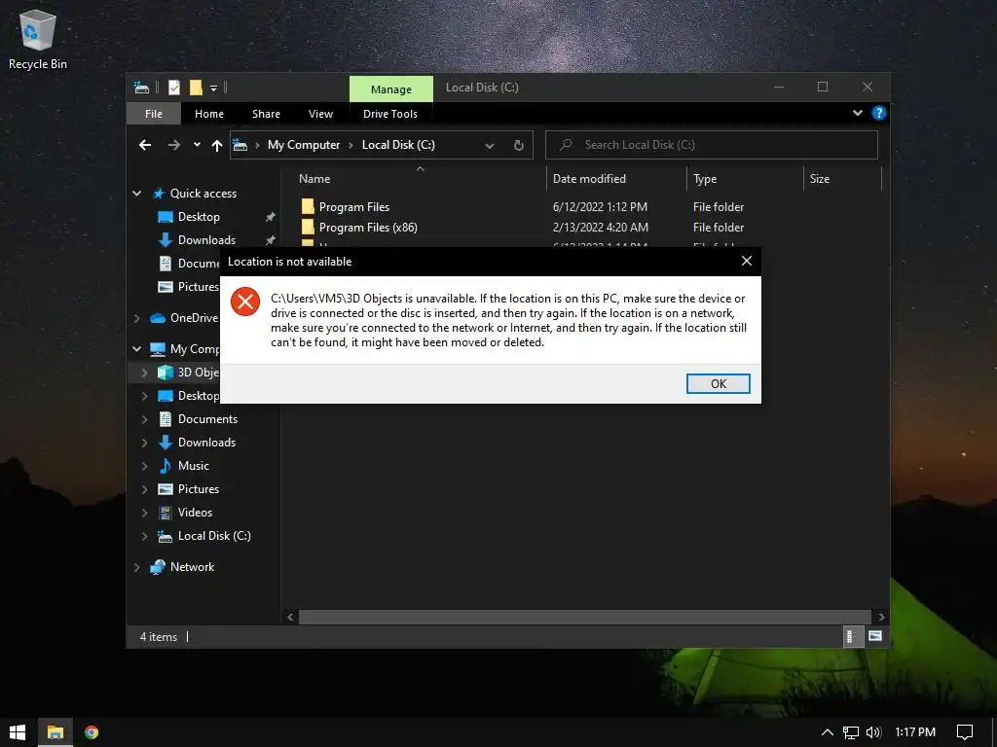Select the Music folder icon
Screen dimensions: 997x747
click(x=166, y=466)
